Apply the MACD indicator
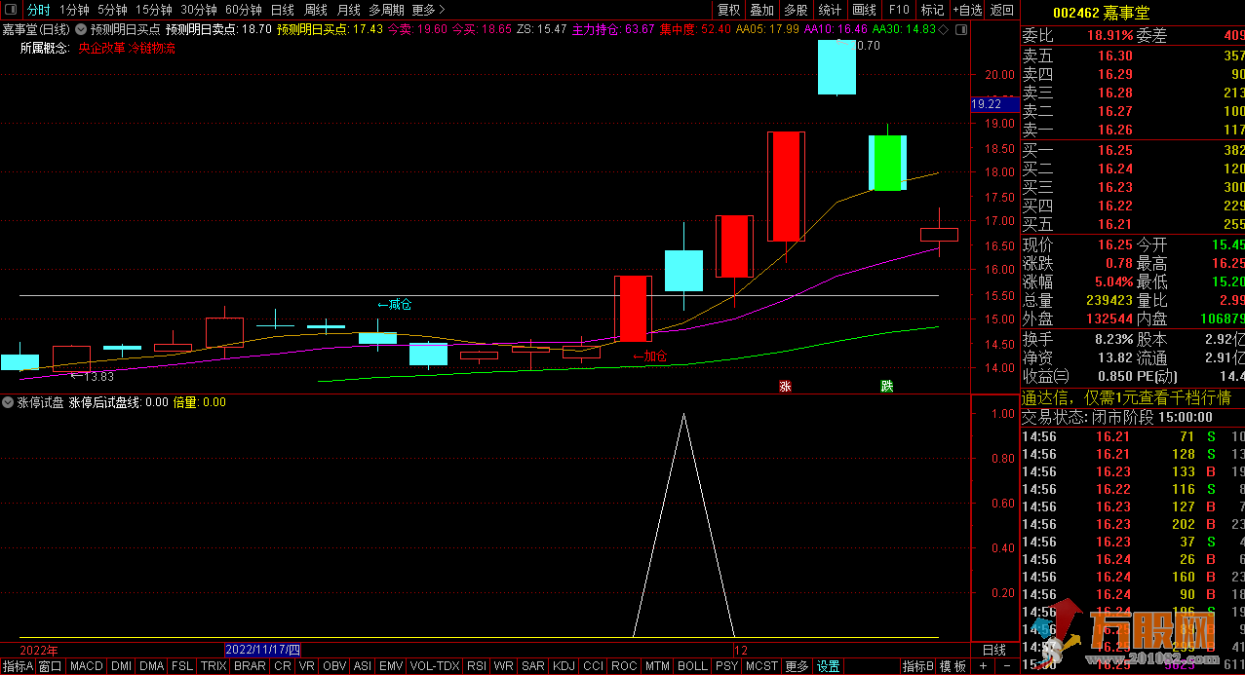This screenshot has height=675, width=1245. pyautogui.click(x=87, y=666)
